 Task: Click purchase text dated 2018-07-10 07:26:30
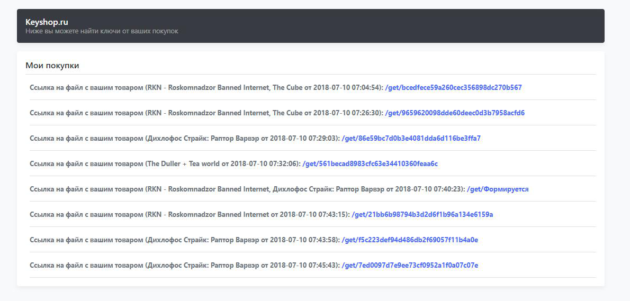tap(206, 113)
